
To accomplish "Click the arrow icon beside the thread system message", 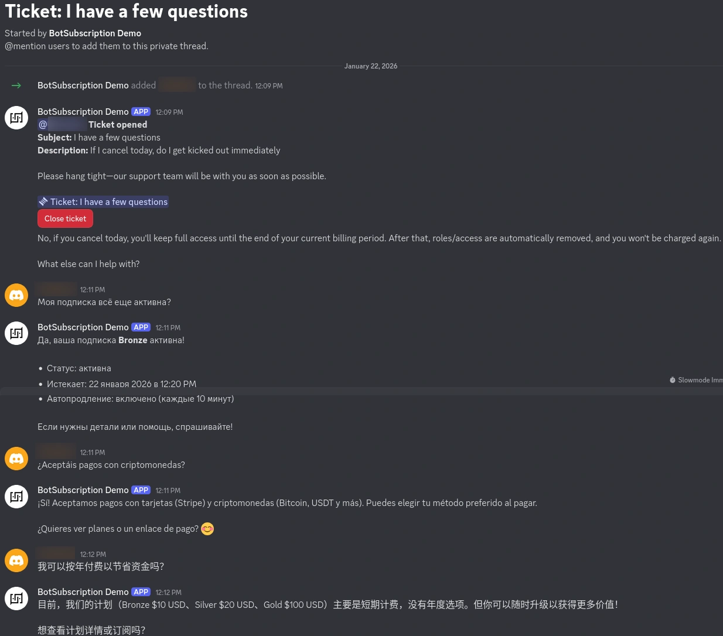I will pos(16,86).
